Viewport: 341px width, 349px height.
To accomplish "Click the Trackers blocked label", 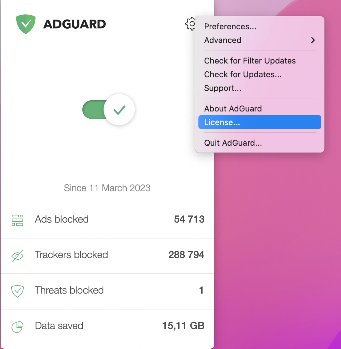I will [71, 255].
